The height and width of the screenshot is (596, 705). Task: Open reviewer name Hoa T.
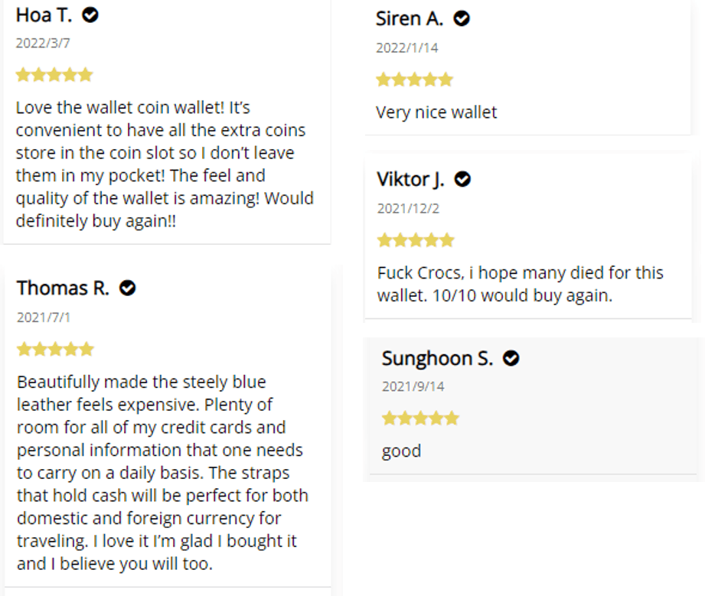coord(44,15)
